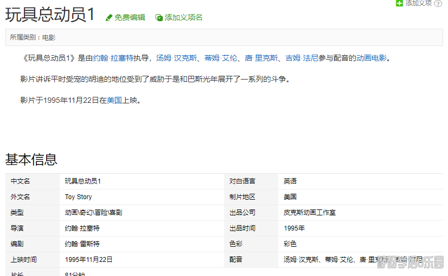Viewport: 448px width, 276px height.
Task: Open the 约翰·拉塞特 director link
Action: pos(113,58)
